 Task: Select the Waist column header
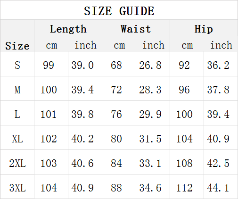[x=136, y=29]
